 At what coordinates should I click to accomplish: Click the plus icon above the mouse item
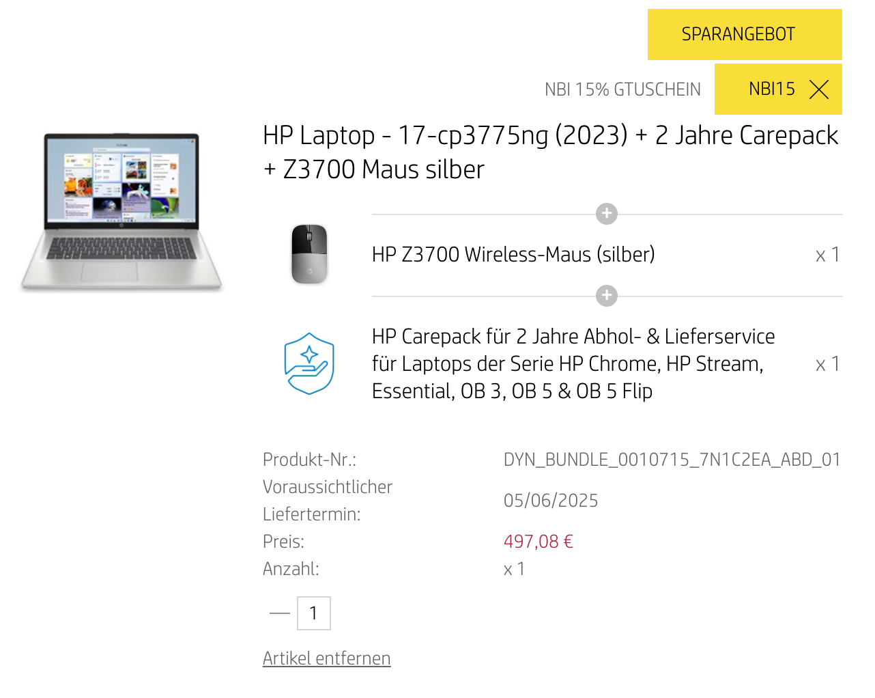(x=607, y=214)
